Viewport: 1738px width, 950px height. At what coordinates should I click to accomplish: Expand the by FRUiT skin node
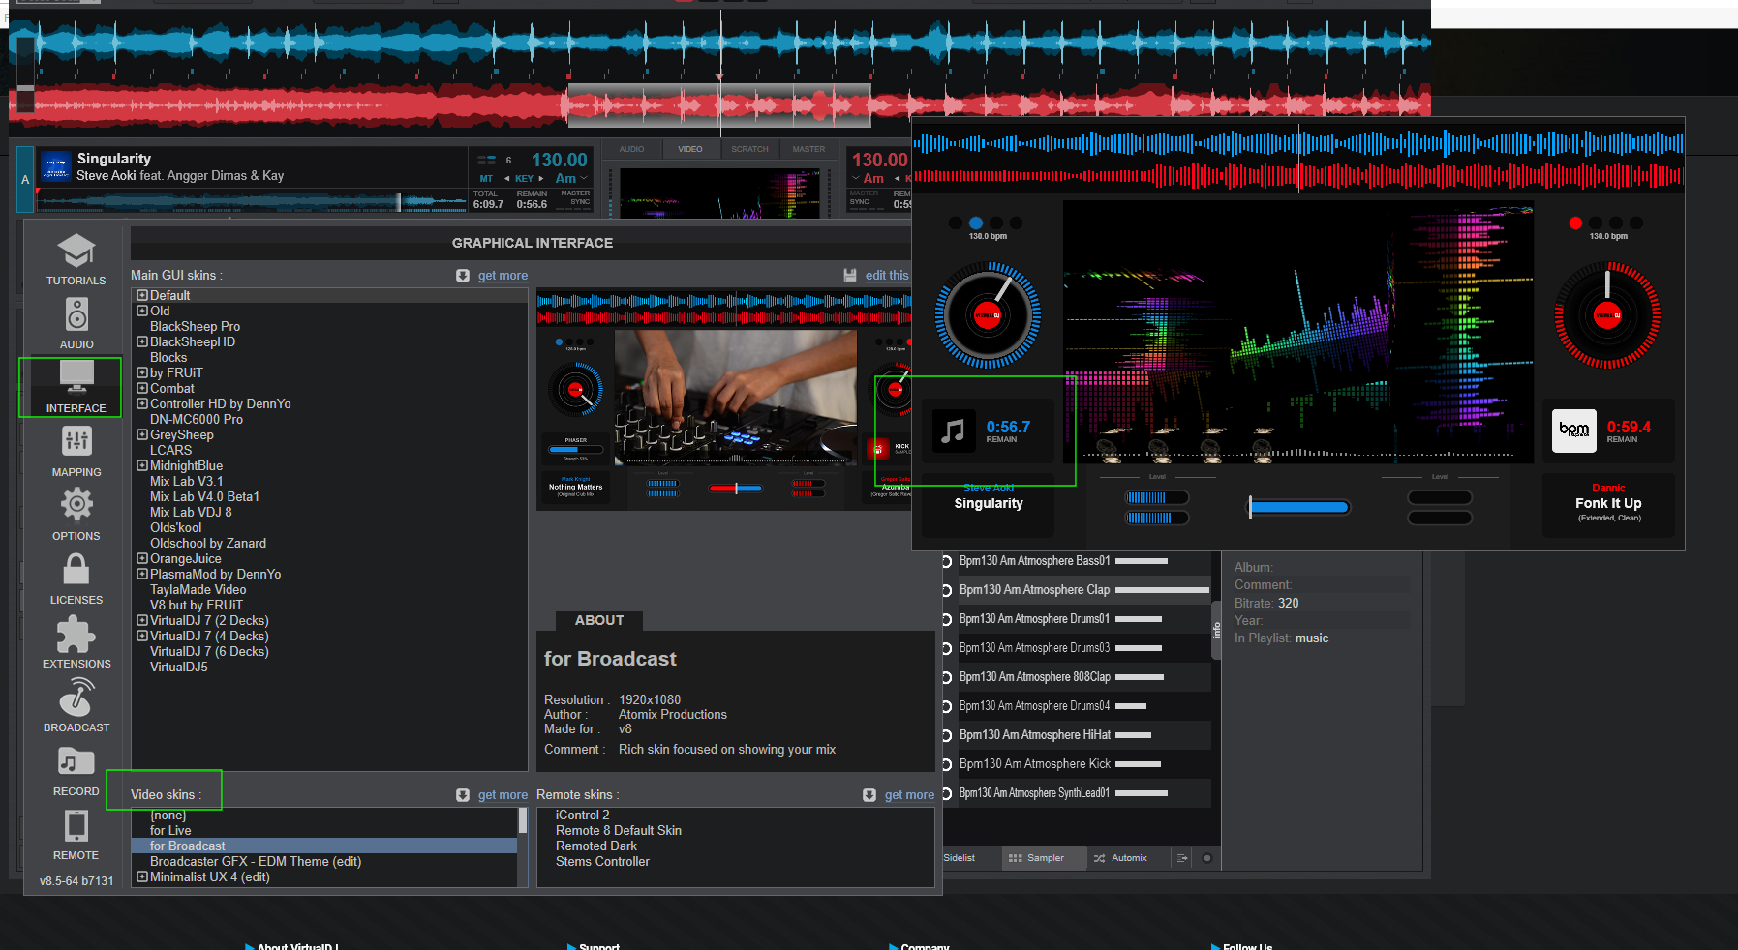click(142, 373)
